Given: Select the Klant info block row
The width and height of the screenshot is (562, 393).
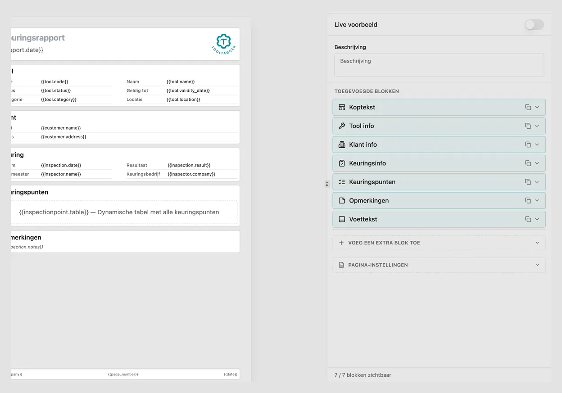Looking at the screenshot, I should click(439, 145).
